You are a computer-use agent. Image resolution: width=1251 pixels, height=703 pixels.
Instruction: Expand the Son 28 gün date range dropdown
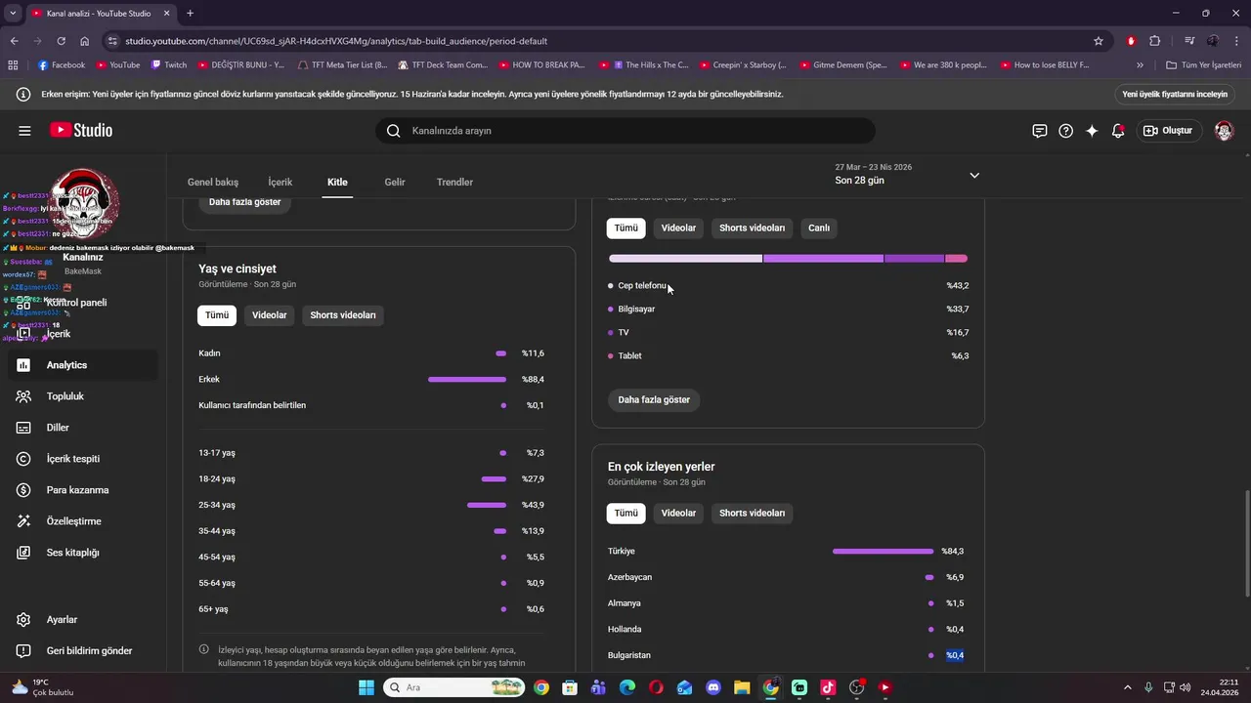(x=974, y=176)
